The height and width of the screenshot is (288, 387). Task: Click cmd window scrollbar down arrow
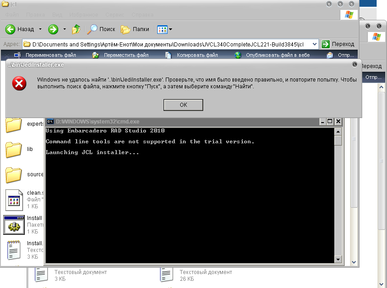pyautogui.click(x=338, y=260)
